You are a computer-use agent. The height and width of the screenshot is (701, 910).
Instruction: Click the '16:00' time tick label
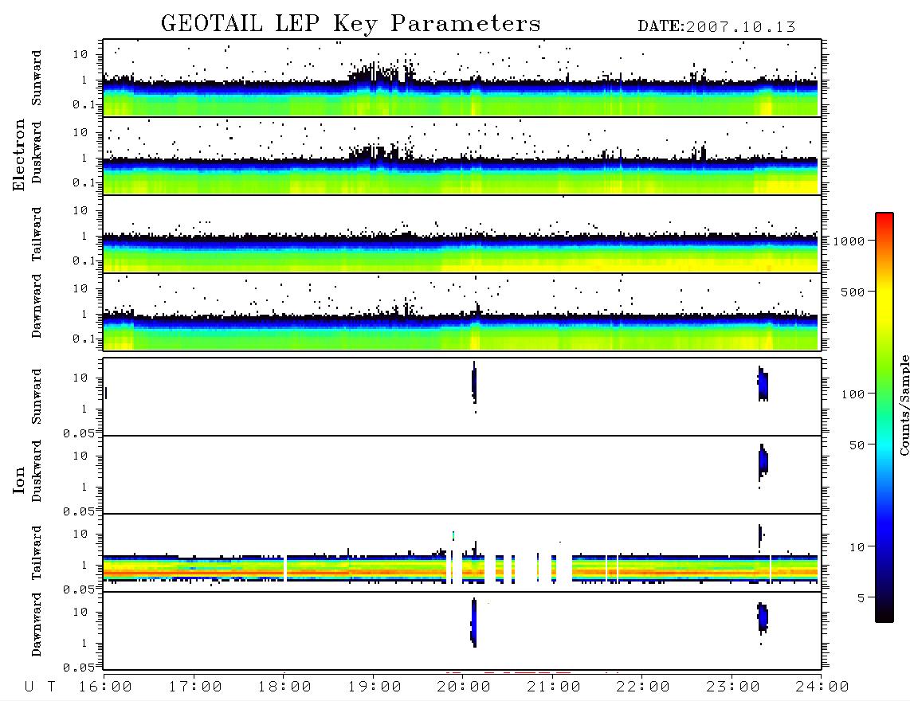[106, 687]
